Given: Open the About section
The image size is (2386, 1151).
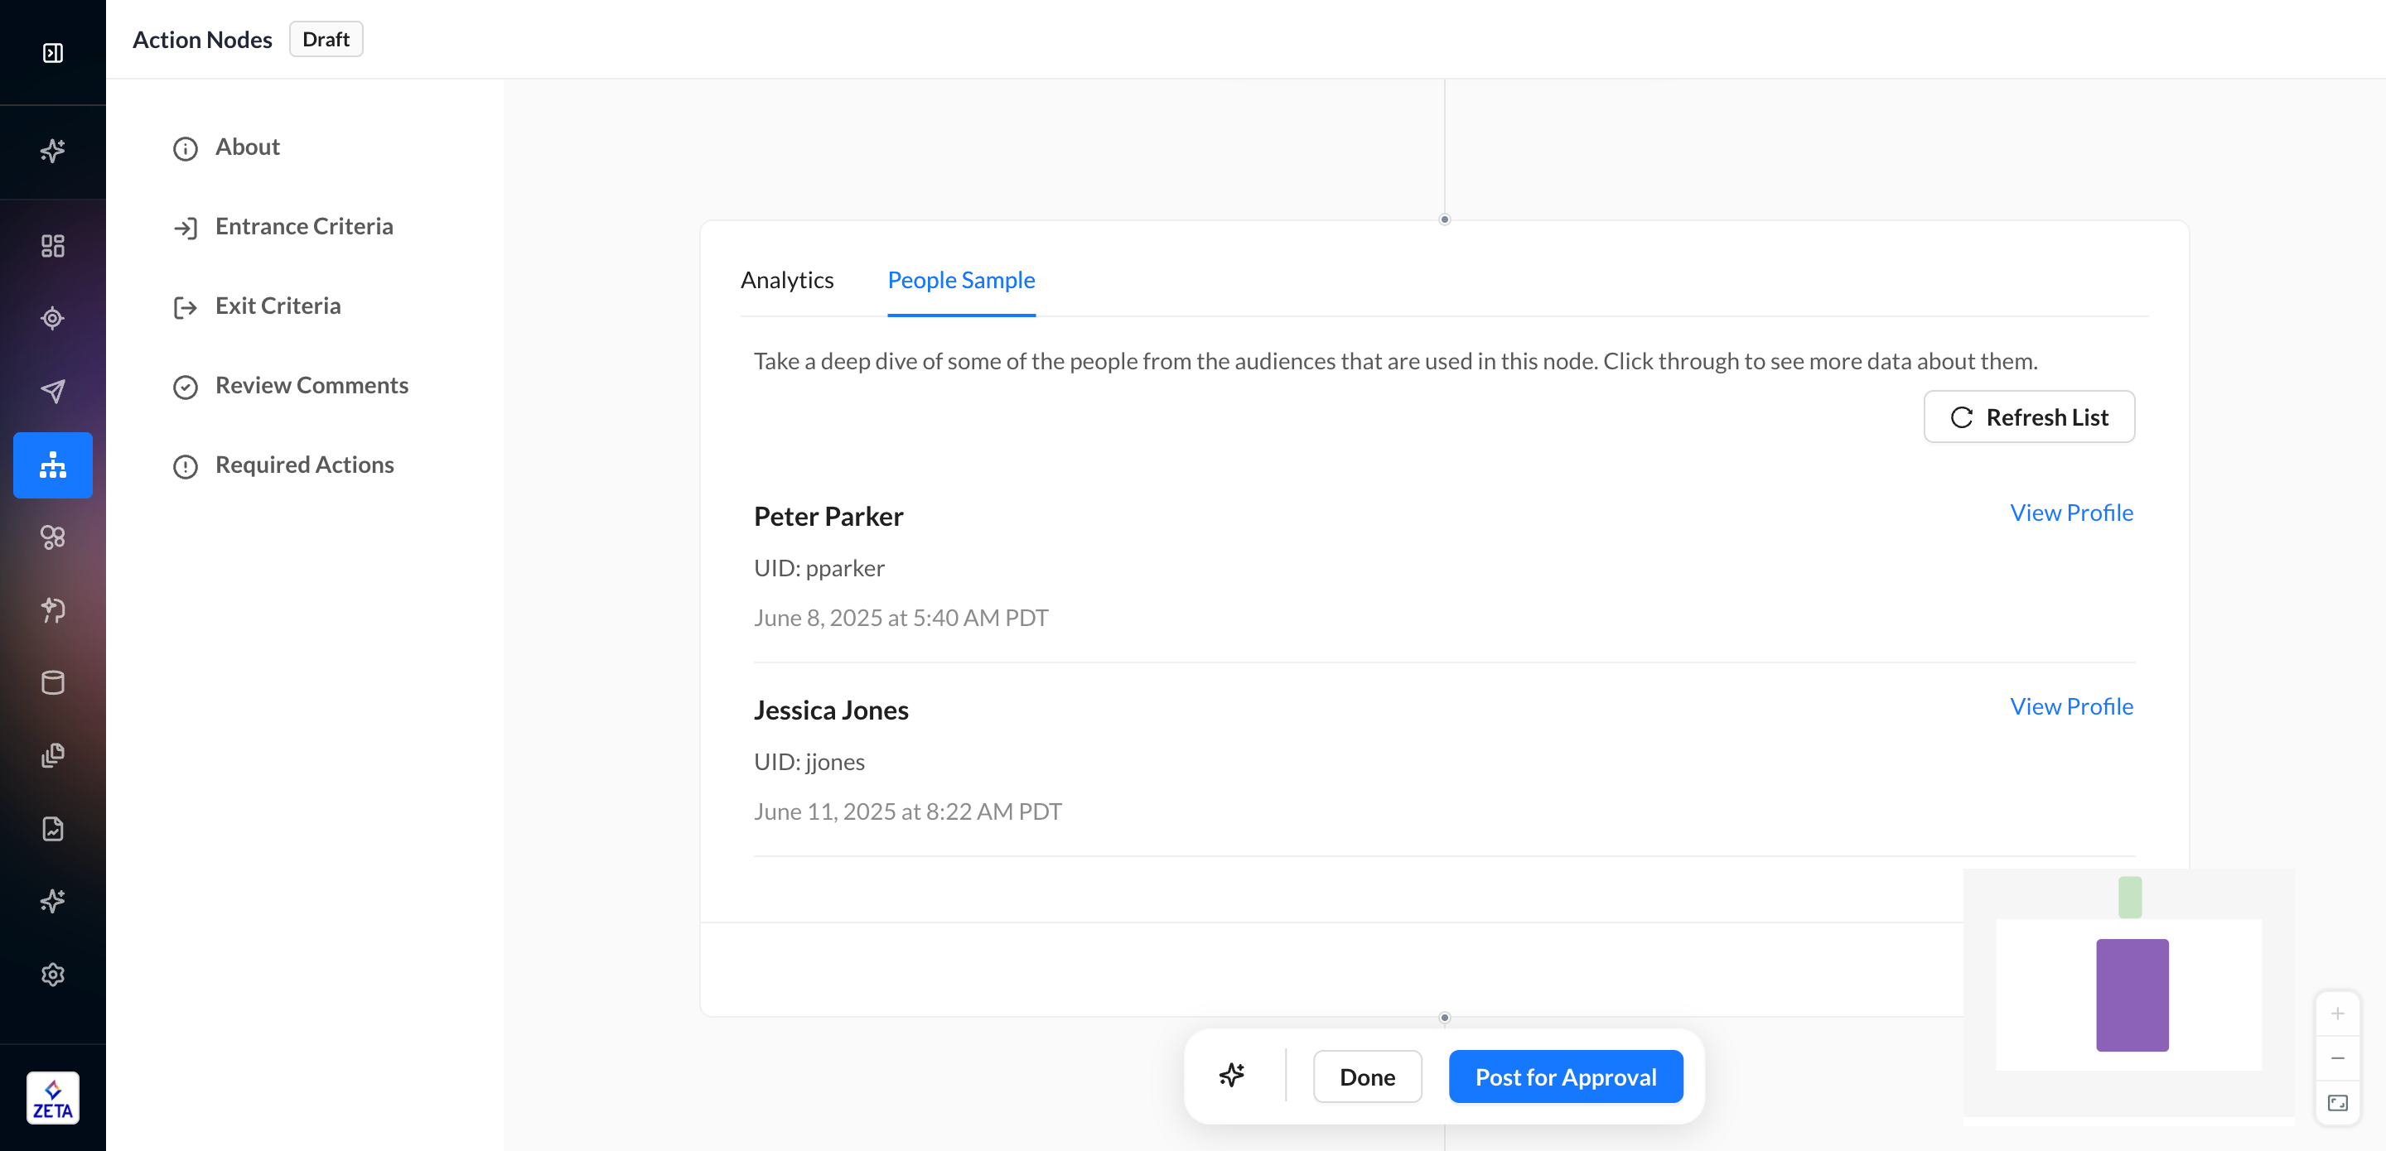Looking at the screenshot, I should pos(246,147).
